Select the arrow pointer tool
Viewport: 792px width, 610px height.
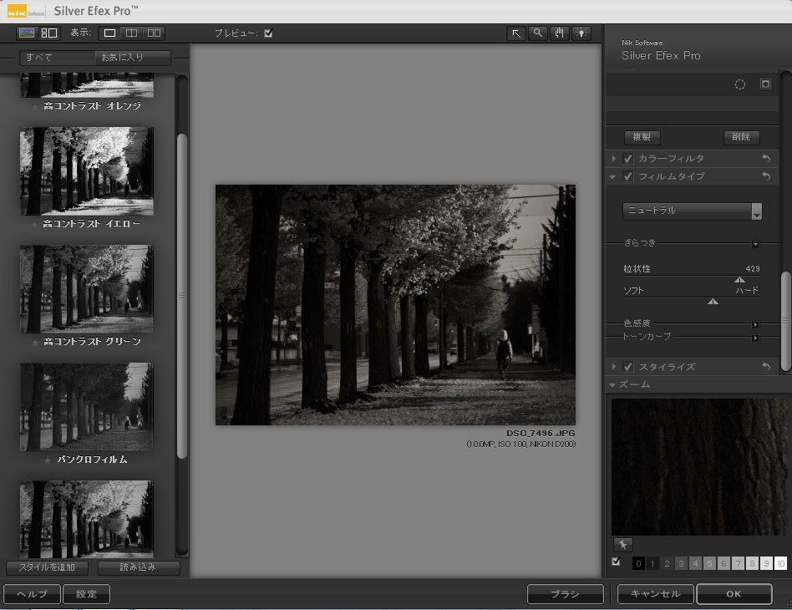[x=515, y=33]
